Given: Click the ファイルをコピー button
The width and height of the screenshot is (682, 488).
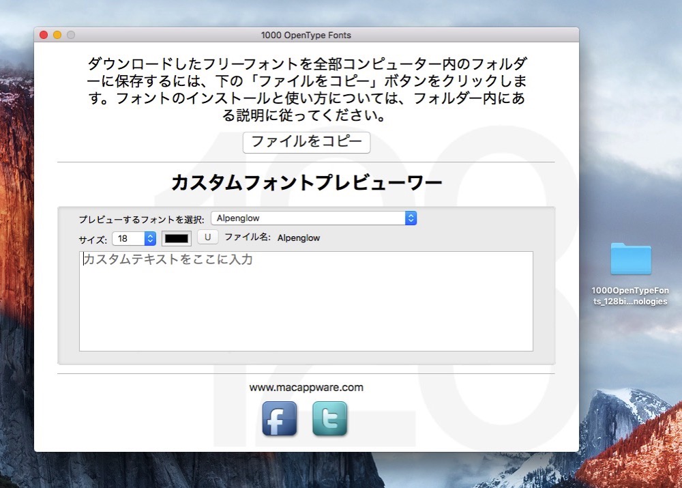Looking at the screenshot, I should (x=307, y=142).
